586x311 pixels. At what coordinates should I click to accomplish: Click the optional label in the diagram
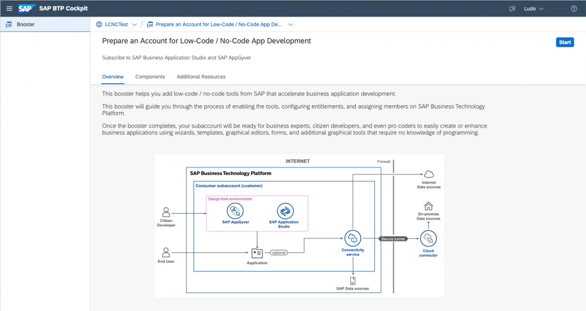(x=279, y=253)
